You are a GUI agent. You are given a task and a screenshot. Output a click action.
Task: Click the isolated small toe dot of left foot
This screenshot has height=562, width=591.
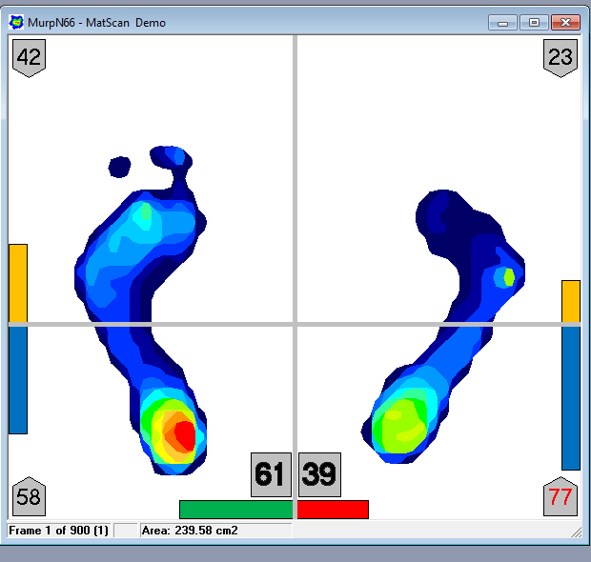coord(119,167)
